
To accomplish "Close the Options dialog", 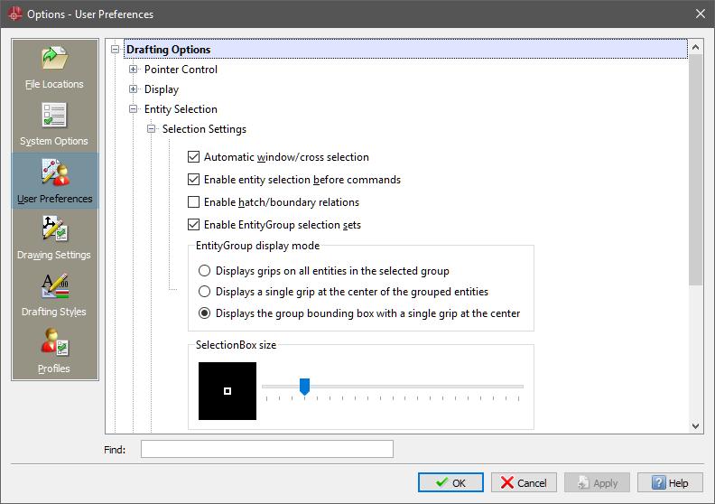I will (701, 14).
